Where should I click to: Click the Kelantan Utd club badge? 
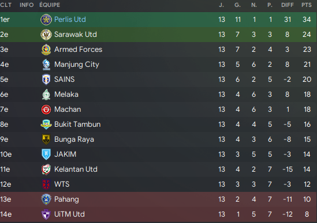pyautogui.click(x=46, y=169)
